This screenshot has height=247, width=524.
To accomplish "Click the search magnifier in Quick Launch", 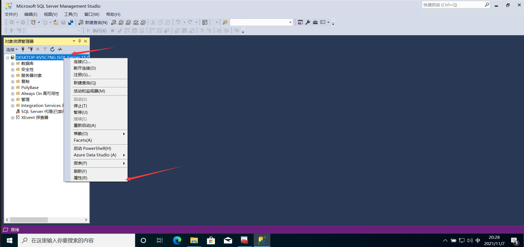I will (x=487, y=5).
